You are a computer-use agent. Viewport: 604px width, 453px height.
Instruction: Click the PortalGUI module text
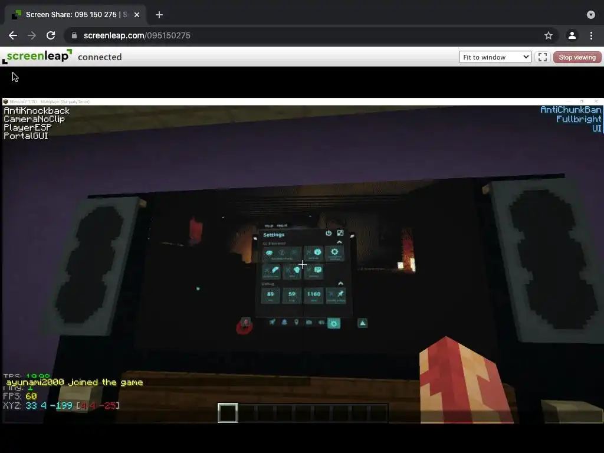[x=26, y=136]
